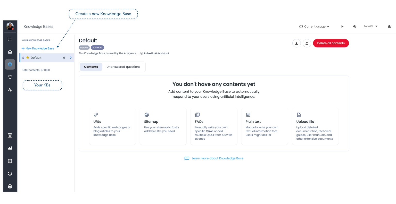396x204 pixels.
Task: Switch to the Unanswered questions tab
Action: (123, 67)
